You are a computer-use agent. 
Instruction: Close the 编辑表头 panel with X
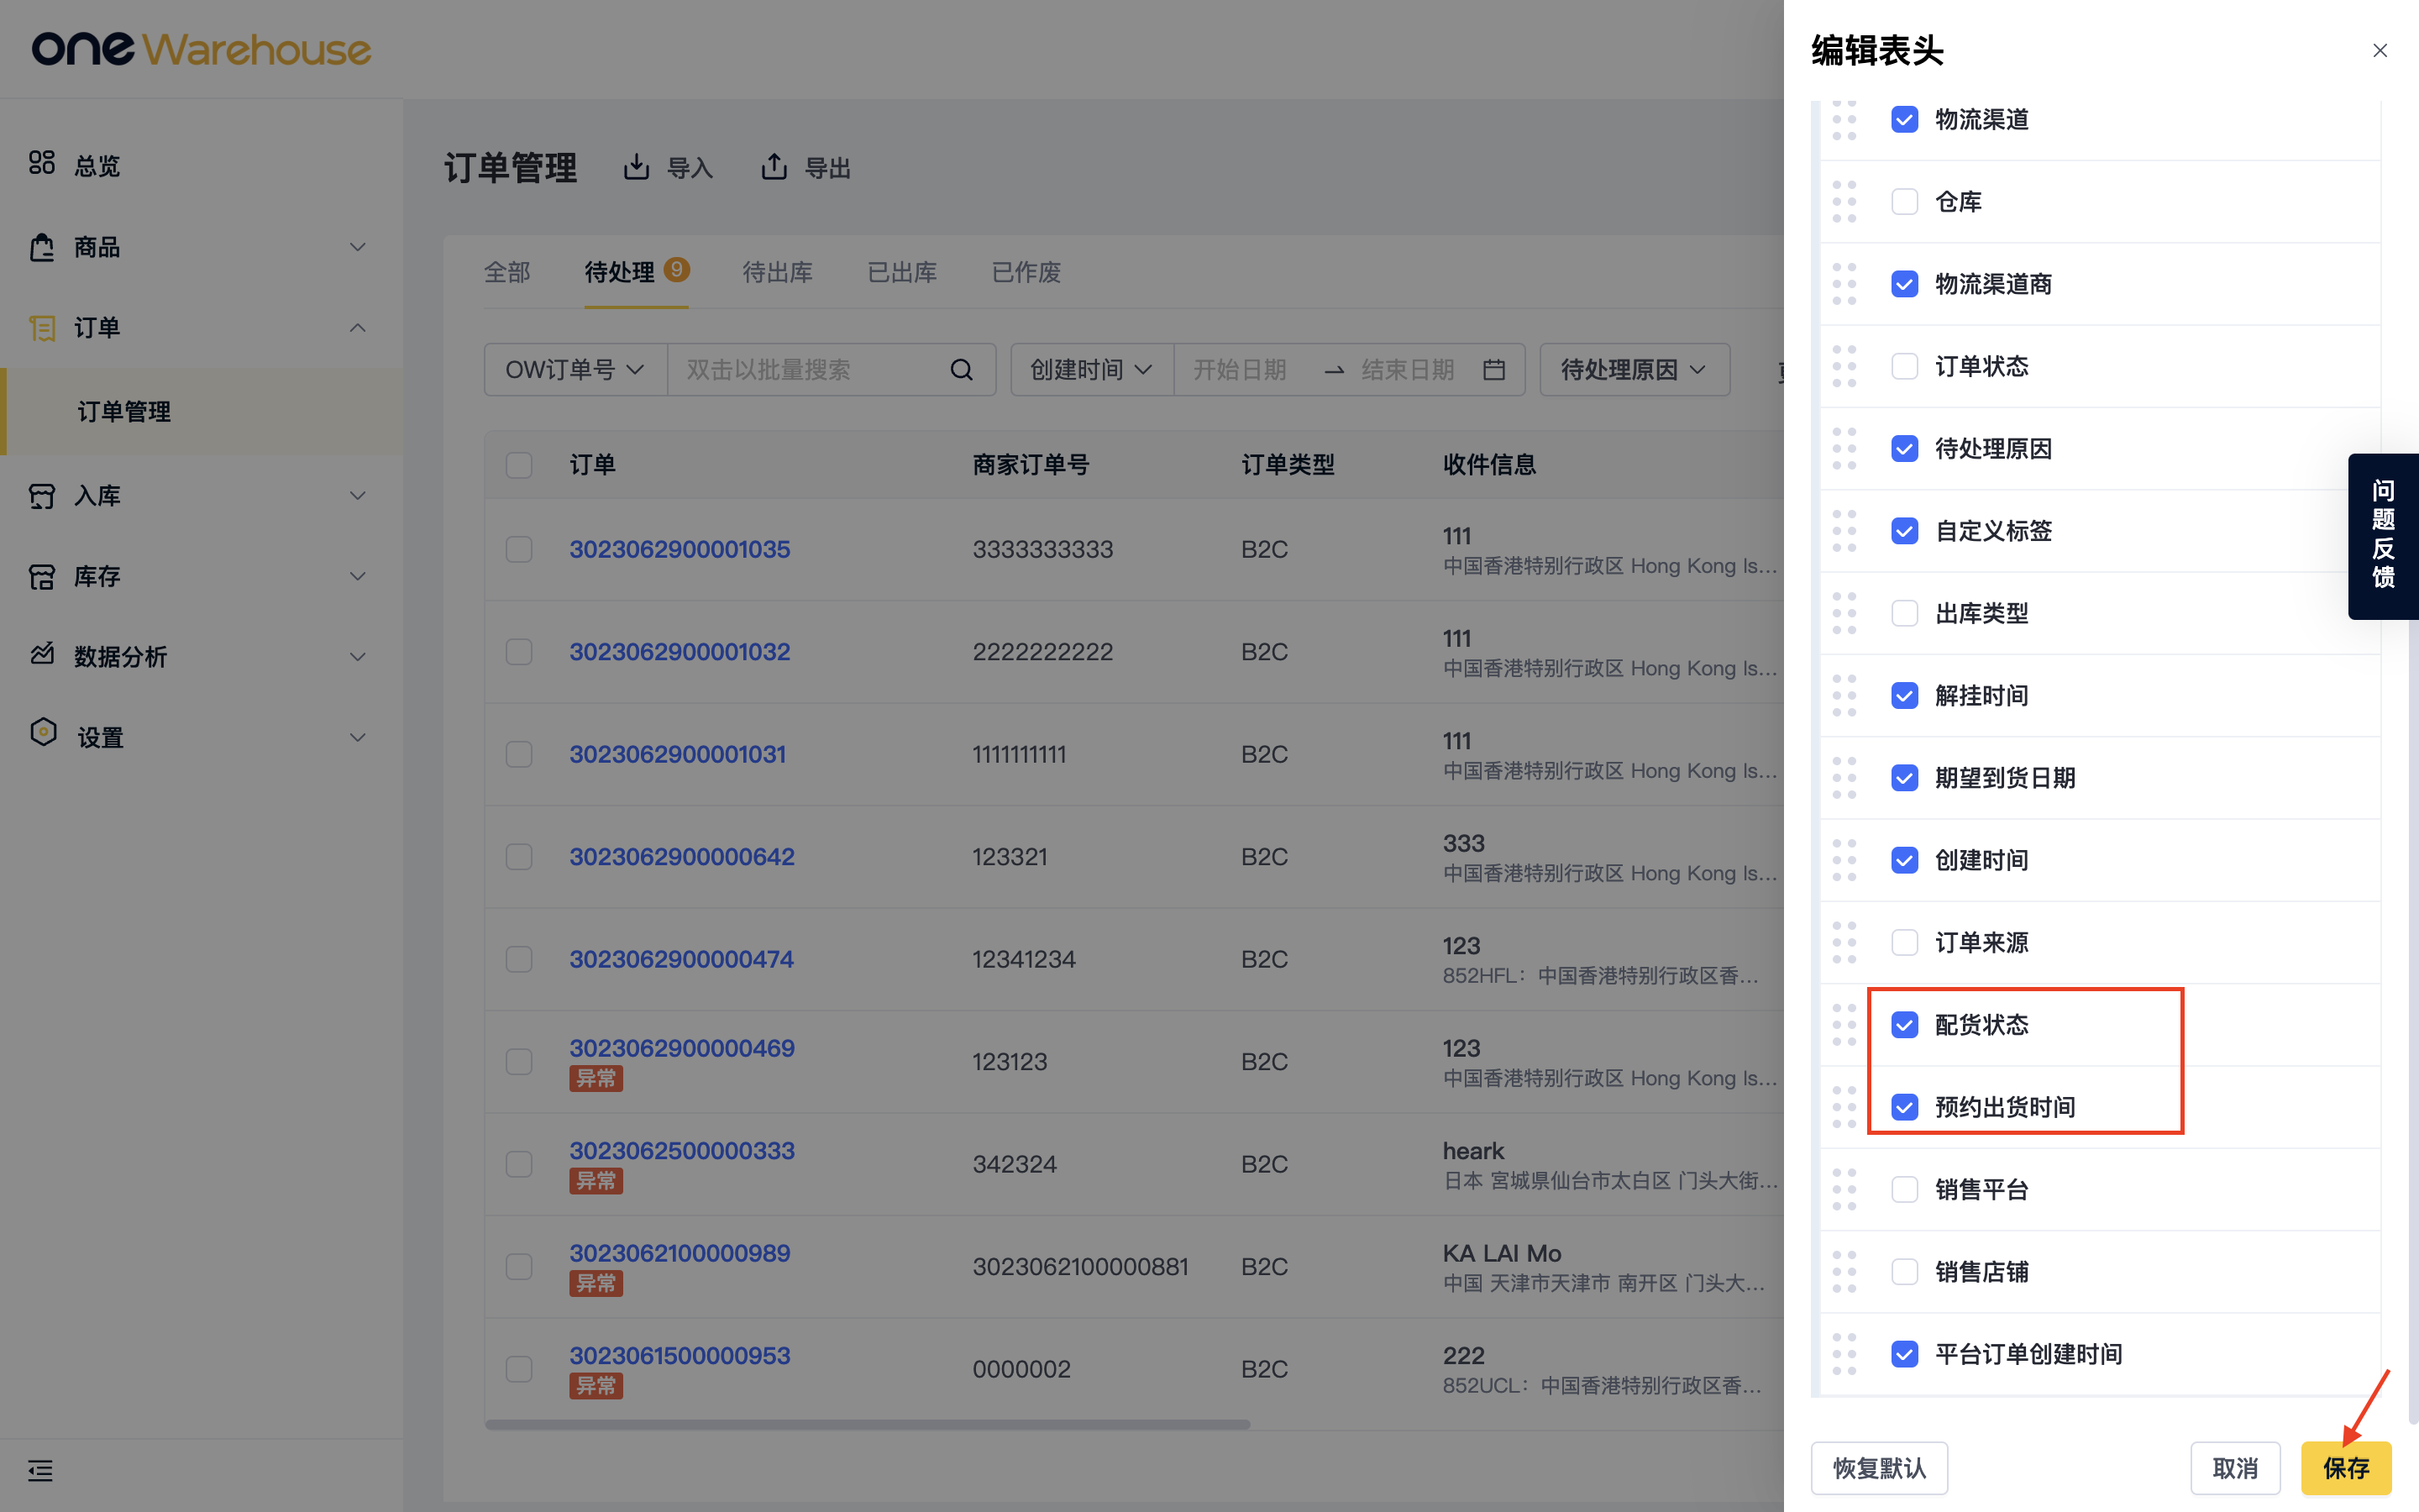pos(2380,50)
